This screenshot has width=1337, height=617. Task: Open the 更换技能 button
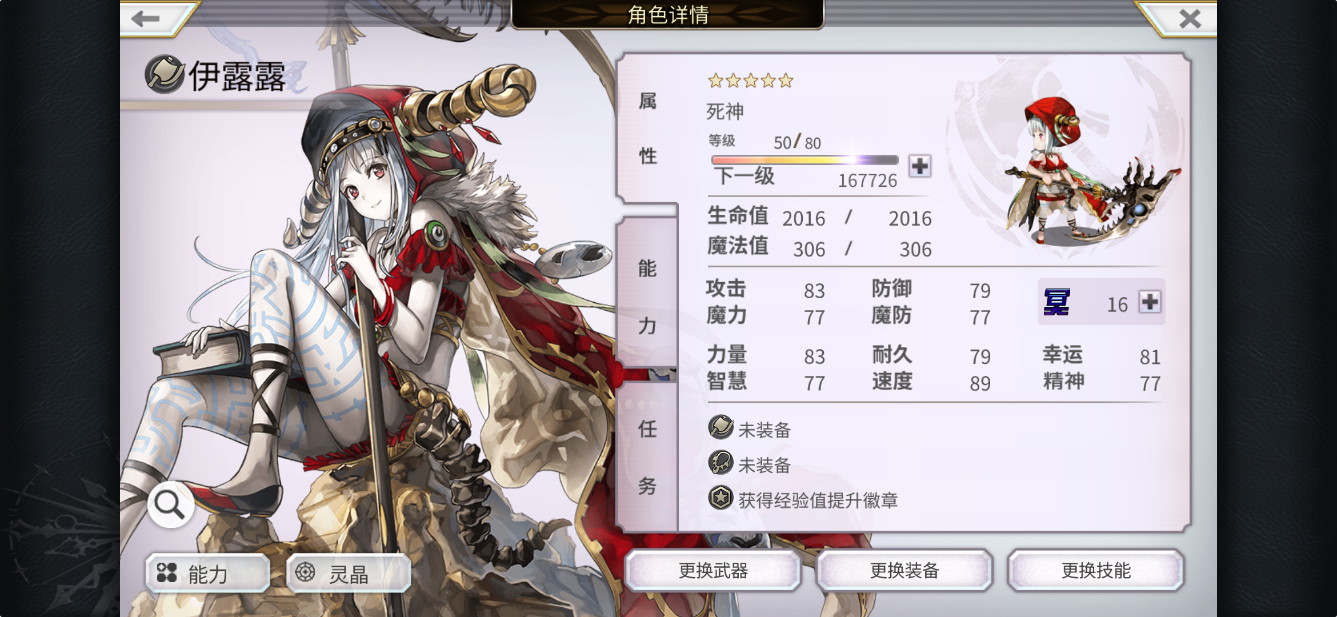coord(1096,570)
